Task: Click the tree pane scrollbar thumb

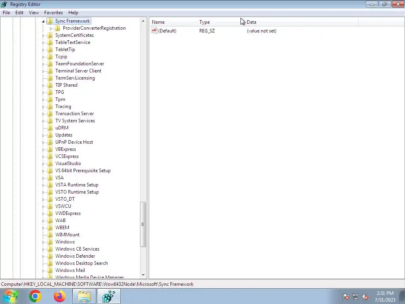Action: [143, 224]
